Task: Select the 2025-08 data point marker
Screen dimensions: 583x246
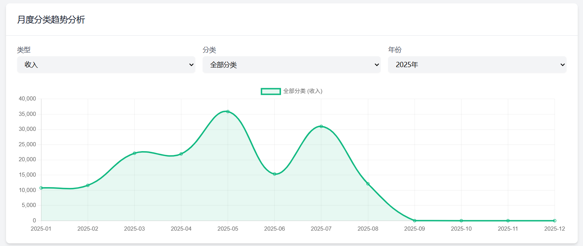Action: 368,184
